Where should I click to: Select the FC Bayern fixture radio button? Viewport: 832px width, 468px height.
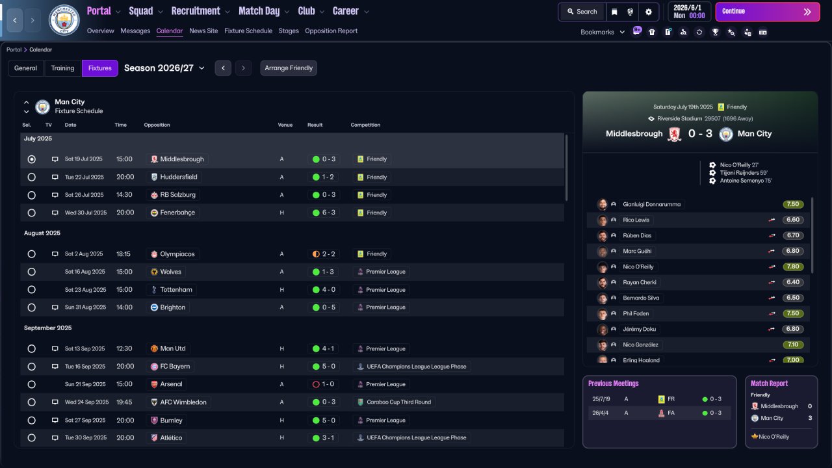click(31, 367)
